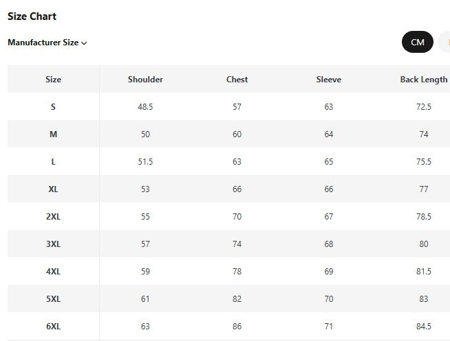Select the 2XL size row label
The image size is (450, 341).
pyautogui.click(x=54, y=217)
